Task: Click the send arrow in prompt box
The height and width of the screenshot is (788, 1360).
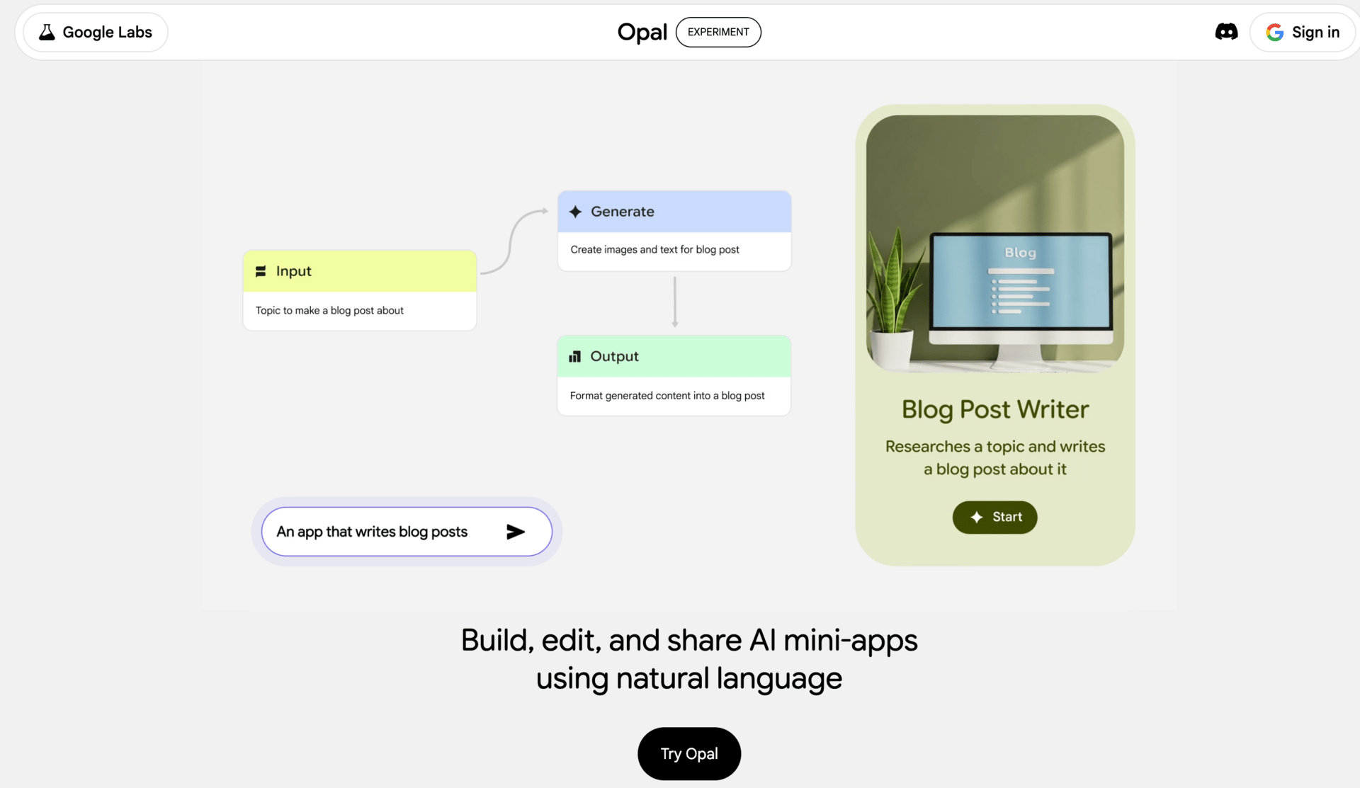Action: pyautogui.click(x=516, y=532)
